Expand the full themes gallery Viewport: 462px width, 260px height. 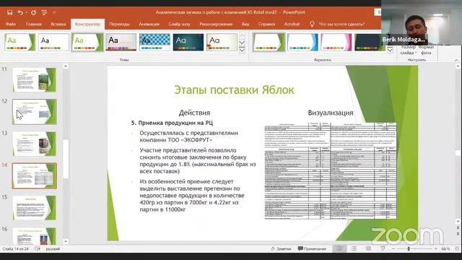pyautogui.click(x=243, y=50)
